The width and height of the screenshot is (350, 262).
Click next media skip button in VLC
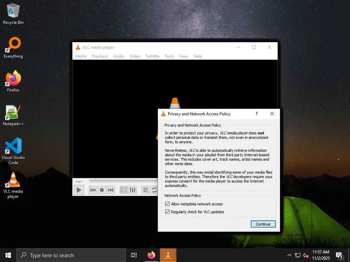tap(111, 190)
